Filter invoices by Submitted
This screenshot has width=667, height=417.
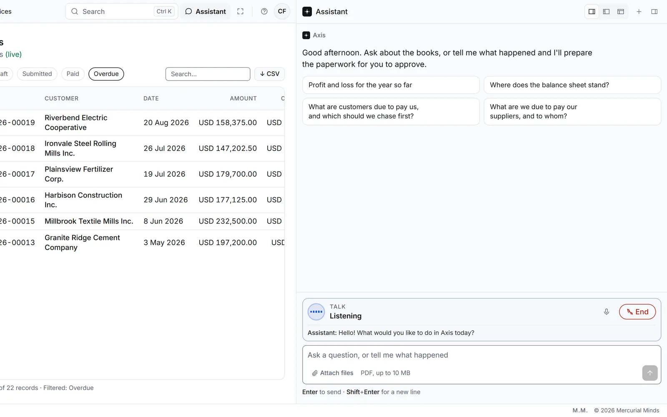37,74
